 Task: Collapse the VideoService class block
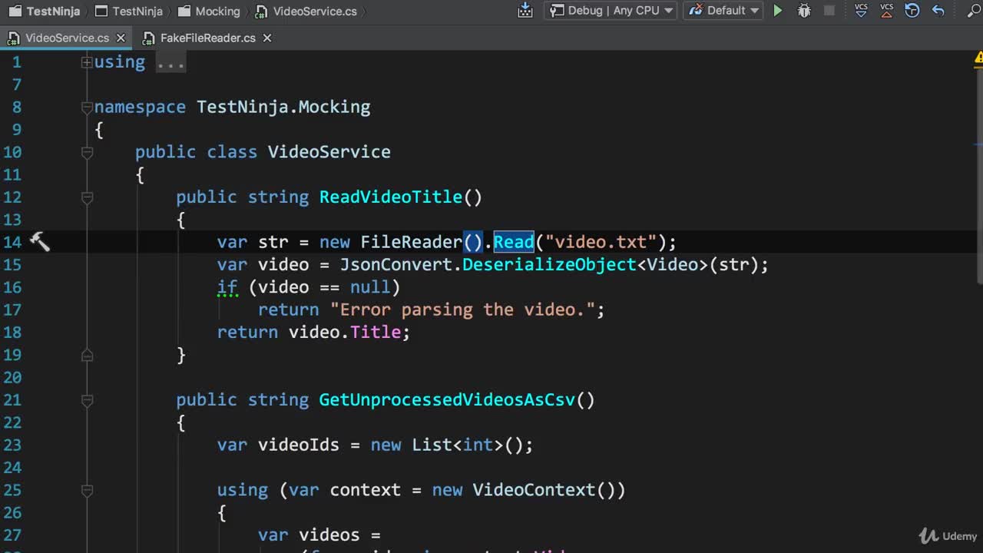pyautogui.click(x=88, y=153)
